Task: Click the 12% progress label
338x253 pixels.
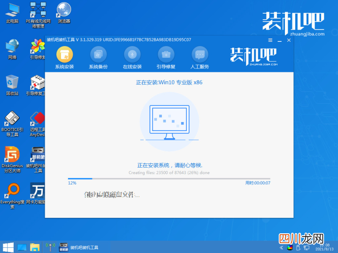Action: click(x=72, y=183)
